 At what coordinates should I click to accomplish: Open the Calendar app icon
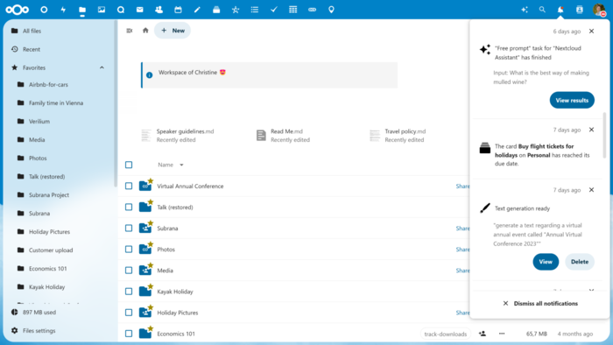(178, 10)
